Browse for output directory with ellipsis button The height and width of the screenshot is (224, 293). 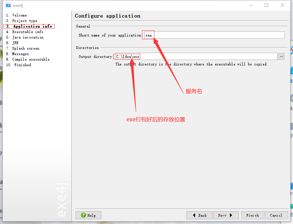(281, 57)
